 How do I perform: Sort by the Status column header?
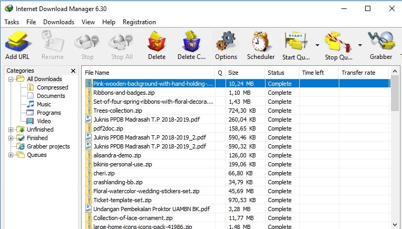click(282, 73)
